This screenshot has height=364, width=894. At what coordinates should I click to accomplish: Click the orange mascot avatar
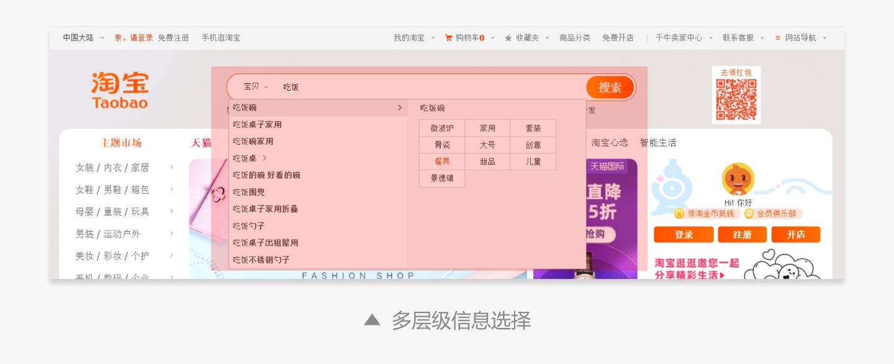click(x=738, y=180)
